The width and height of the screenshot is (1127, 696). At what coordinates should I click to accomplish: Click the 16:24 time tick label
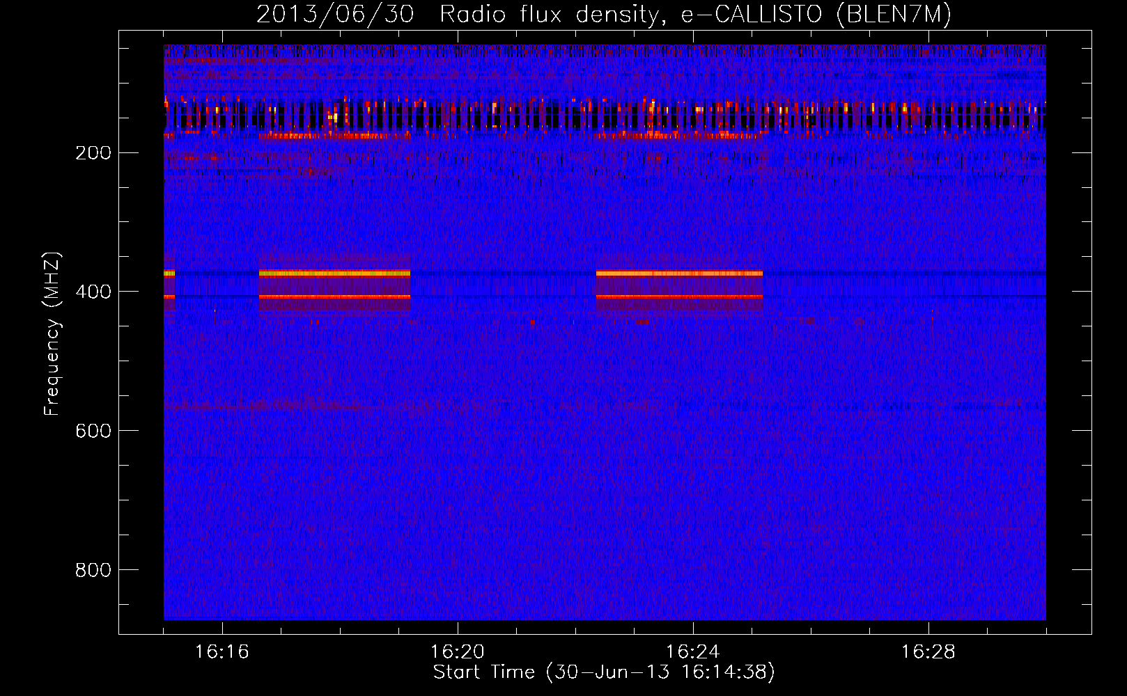tap(693, 651)
